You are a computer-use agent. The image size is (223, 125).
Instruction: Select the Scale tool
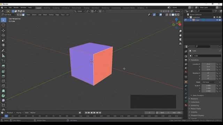click(3, 40)
